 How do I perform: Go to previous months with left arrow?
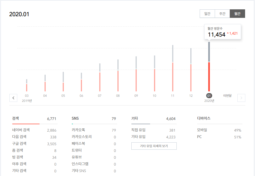[13, 98]
